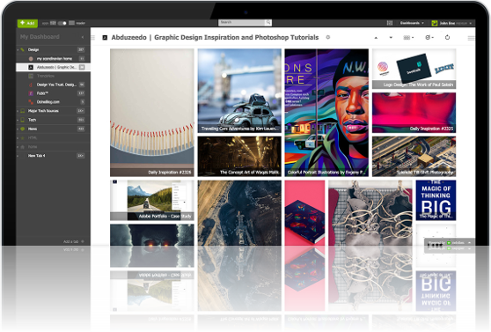Open Daily Inspiration #2326 thumbnail
Image resolution: width=491 pixels, height=332 pixels.
[x=152, y=113]
